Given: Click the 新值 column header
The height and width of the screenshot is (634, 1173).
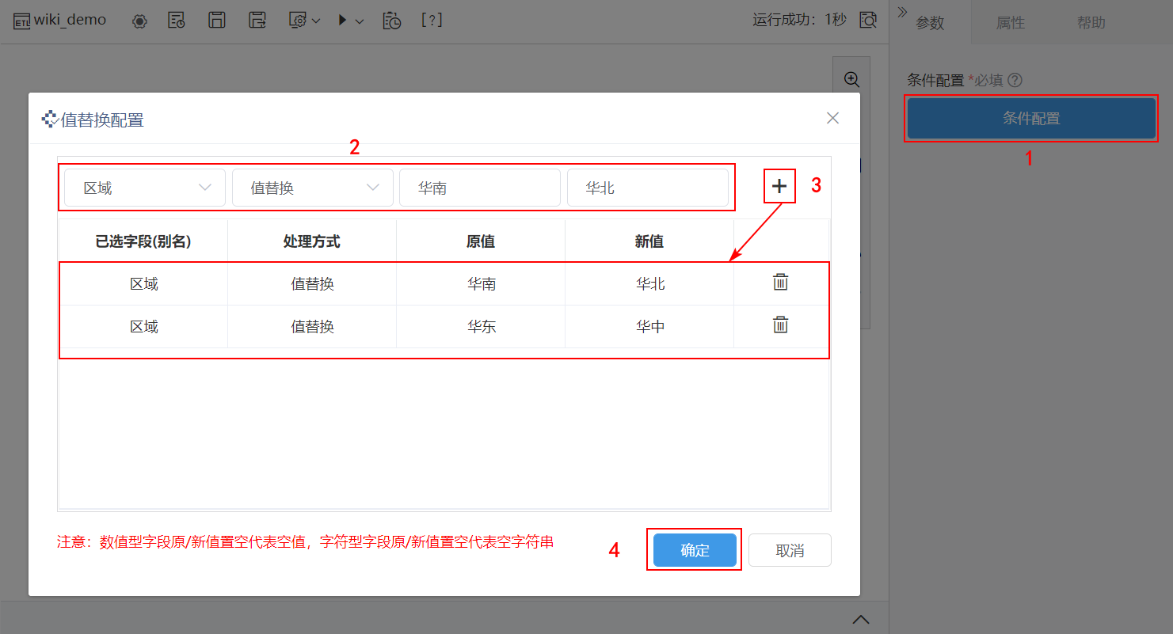Looking at the screenshot, I should click(649, 241).
